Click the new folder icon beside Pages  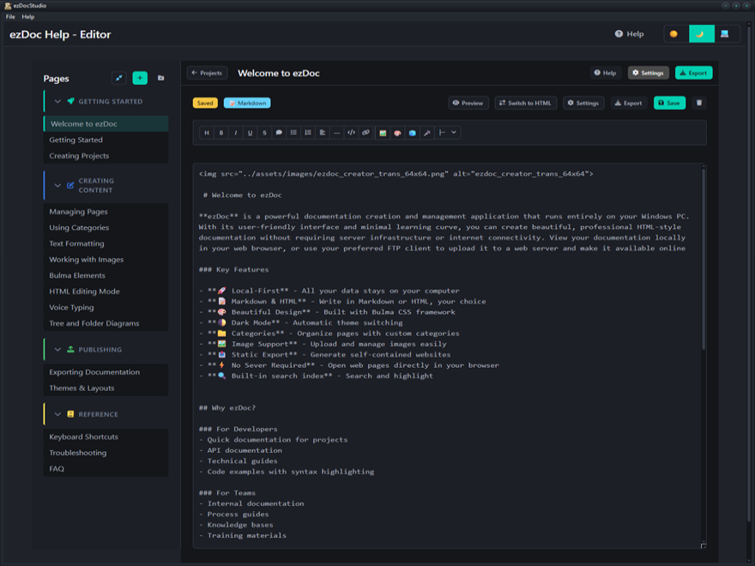160,78
